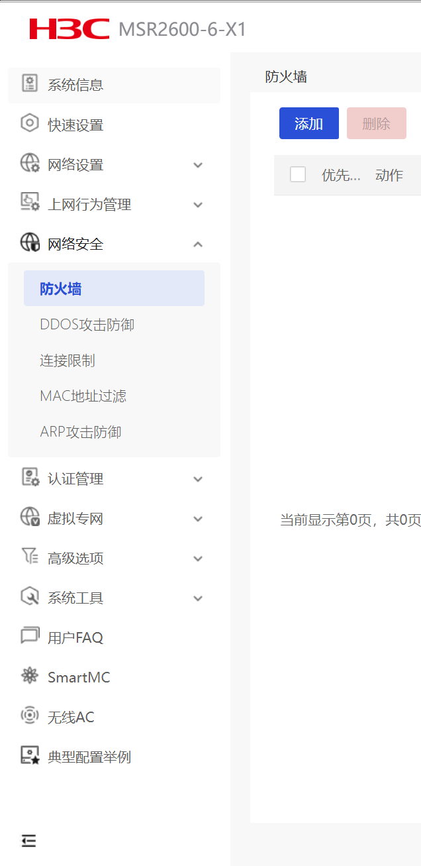Click the Authentication Management (认证管理) icon
This screenshot has height=866, width=421.
coord(30,478)
